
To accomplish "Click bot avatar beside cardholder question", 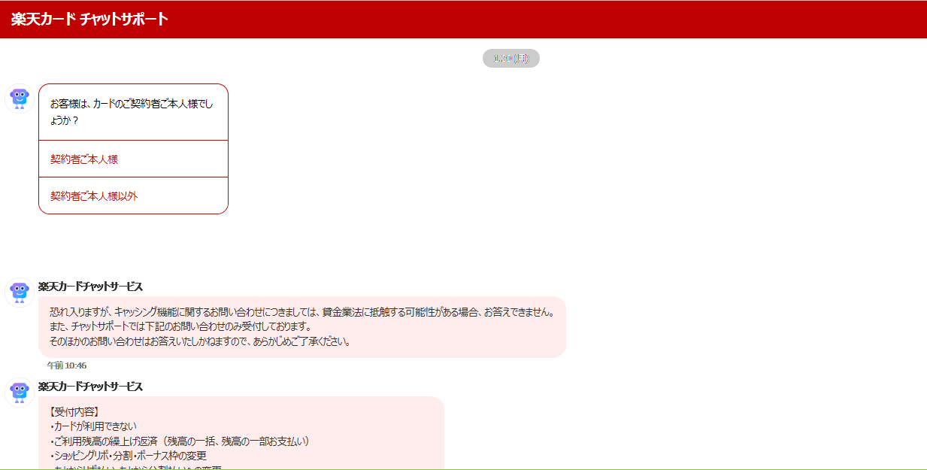I will pyautogui.click(x=20, y=99).
